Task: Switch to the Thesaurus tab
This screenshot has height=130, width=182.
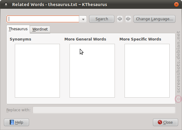Action: pos(18,29)
